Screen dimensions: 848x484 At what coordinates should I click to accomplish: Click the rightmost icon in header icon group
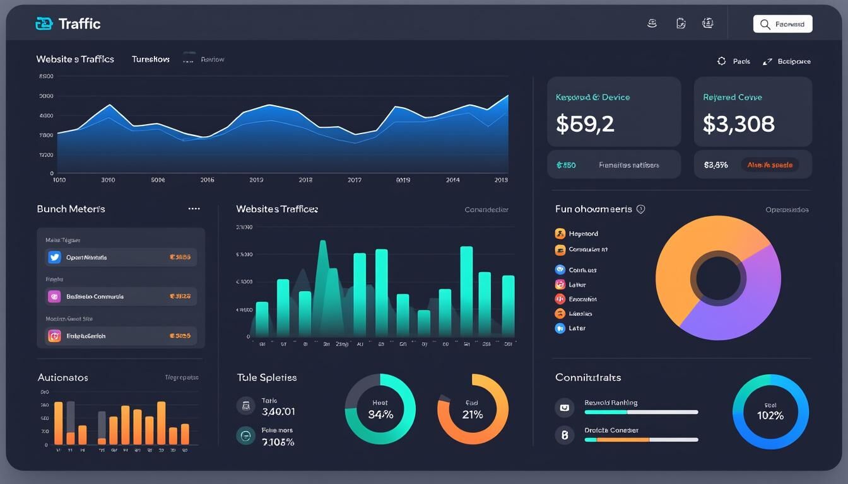pyautogui.click(x=708, y=24)
